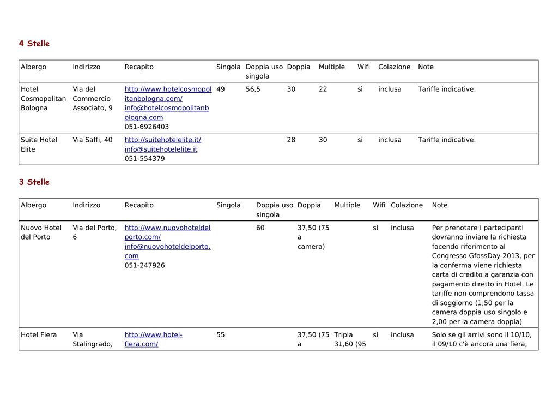Viewport: 558px width, 395px height.
Task: Open the Hotel Cosmopolitan website link
Action: pos(168,94)
